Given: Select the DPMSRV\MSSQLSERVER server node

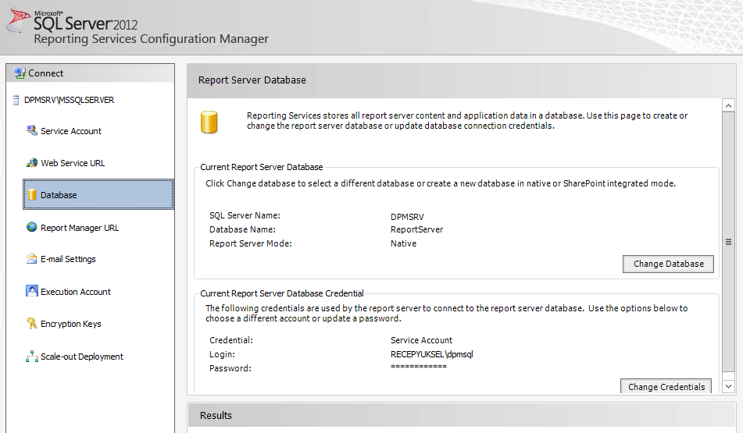Looking at the screenshot, I should (69, 101).
